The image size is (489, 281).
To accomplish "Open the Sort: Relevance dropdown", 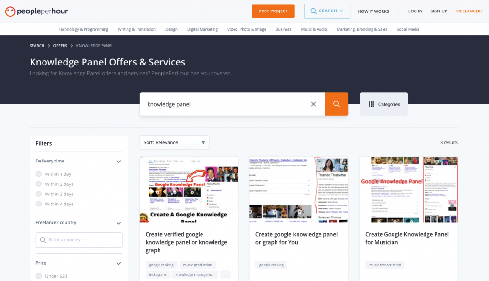I will click(x=174, y=142).
